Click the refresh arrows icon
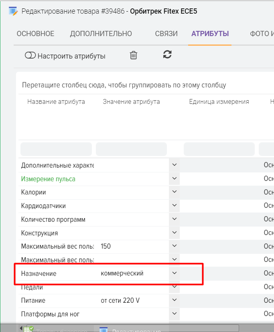This screenshot has height=332, width=274. (167, 55)
